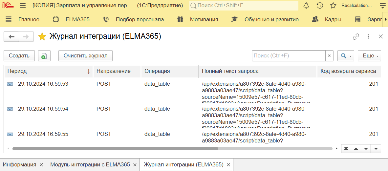The width and height of the screenshot is (388, 171).
Task: Click the Операция column header
Action: coord(170,71)
